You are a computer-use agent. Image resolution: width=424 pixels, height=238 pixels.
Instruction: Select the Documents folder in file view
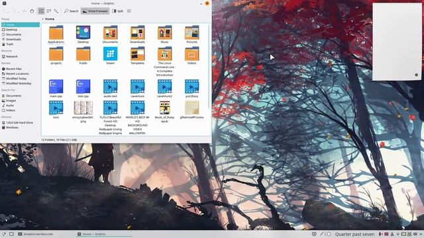(111, 32)
